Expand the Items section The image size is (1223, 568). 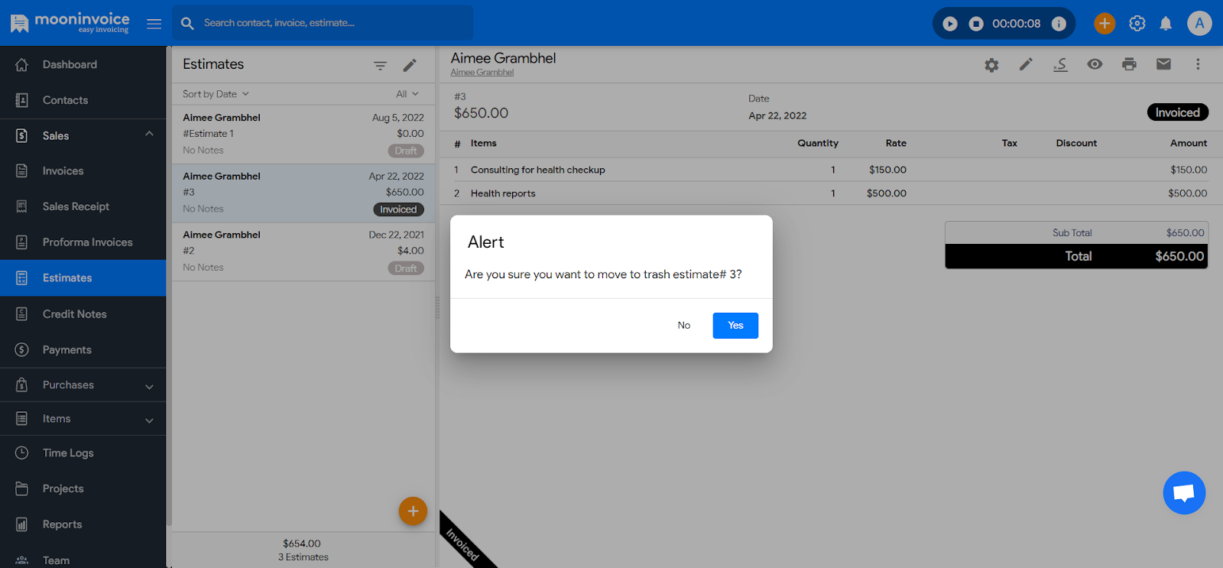[83, 419]
